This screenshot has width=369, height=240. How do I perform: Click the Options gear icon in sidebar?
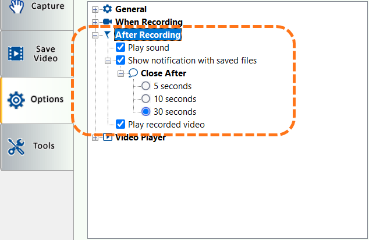pyautogui.click(x=16, y=100)
